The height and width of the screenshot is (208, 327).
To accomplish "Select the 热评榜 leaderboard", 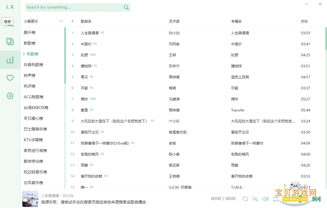I will pyautogui.click(x=29, y=86).
